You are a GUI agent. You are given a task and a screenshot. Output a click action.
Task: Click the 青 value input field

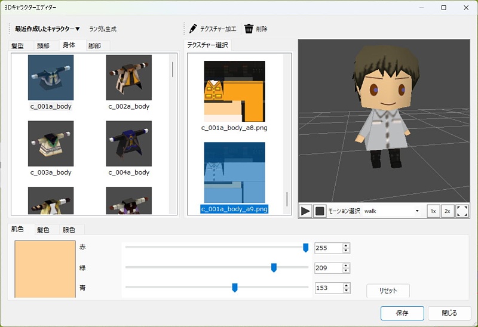[328, 288]
